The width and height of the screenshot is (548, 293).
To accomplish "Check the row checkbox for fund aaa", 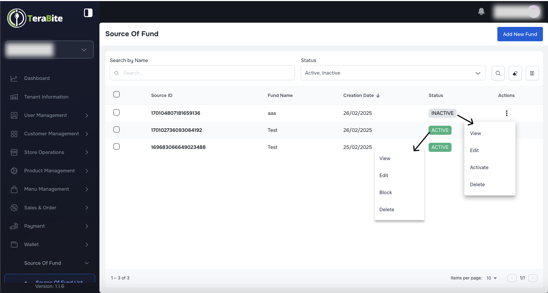I will pyautogui.click(x=116, y=112).
